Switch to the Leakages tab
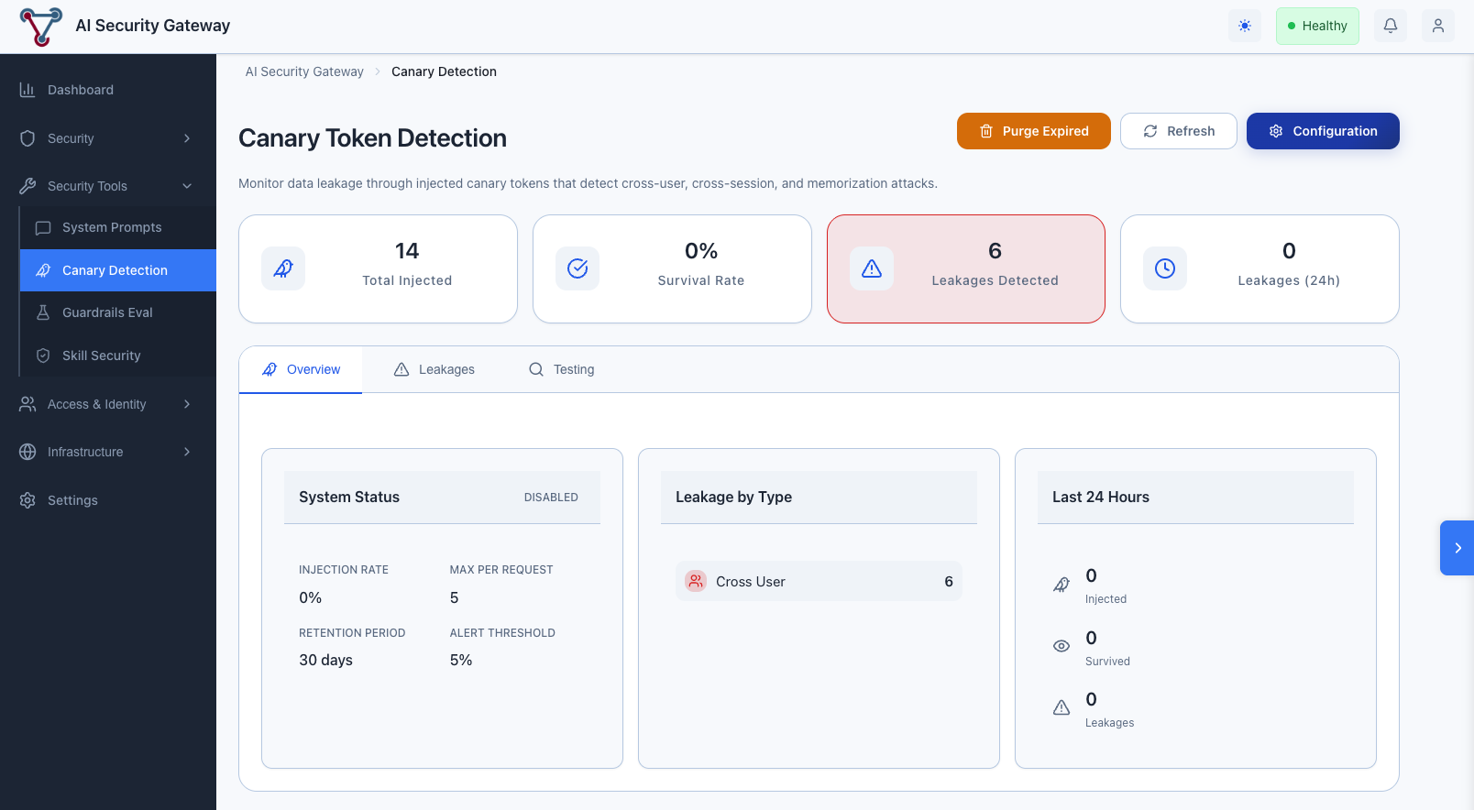1474x810 pixels. [x=434, y=369]
